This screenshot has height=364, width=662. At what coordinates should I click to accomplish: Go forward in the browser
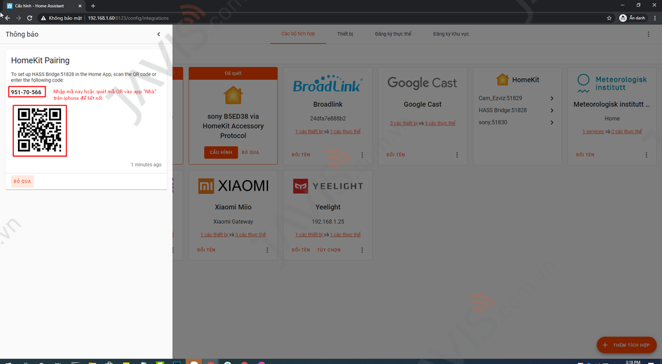19,18
